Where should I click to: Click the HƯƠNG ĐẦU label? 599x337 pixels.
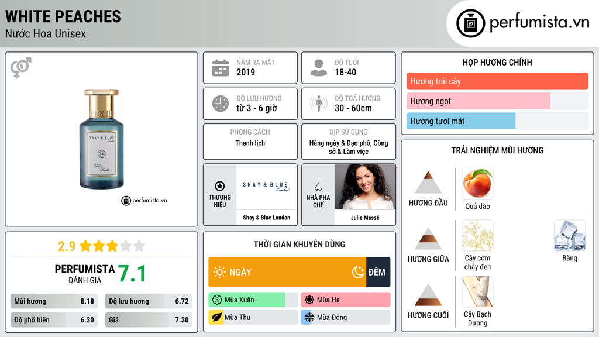pos(428,203)
